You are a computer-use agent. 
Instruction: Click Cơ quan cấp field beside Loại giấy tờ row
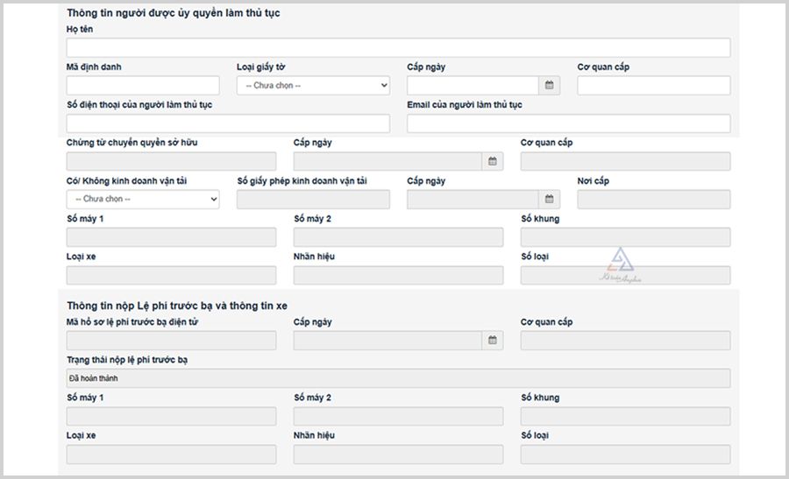click(x=653, y=86)
